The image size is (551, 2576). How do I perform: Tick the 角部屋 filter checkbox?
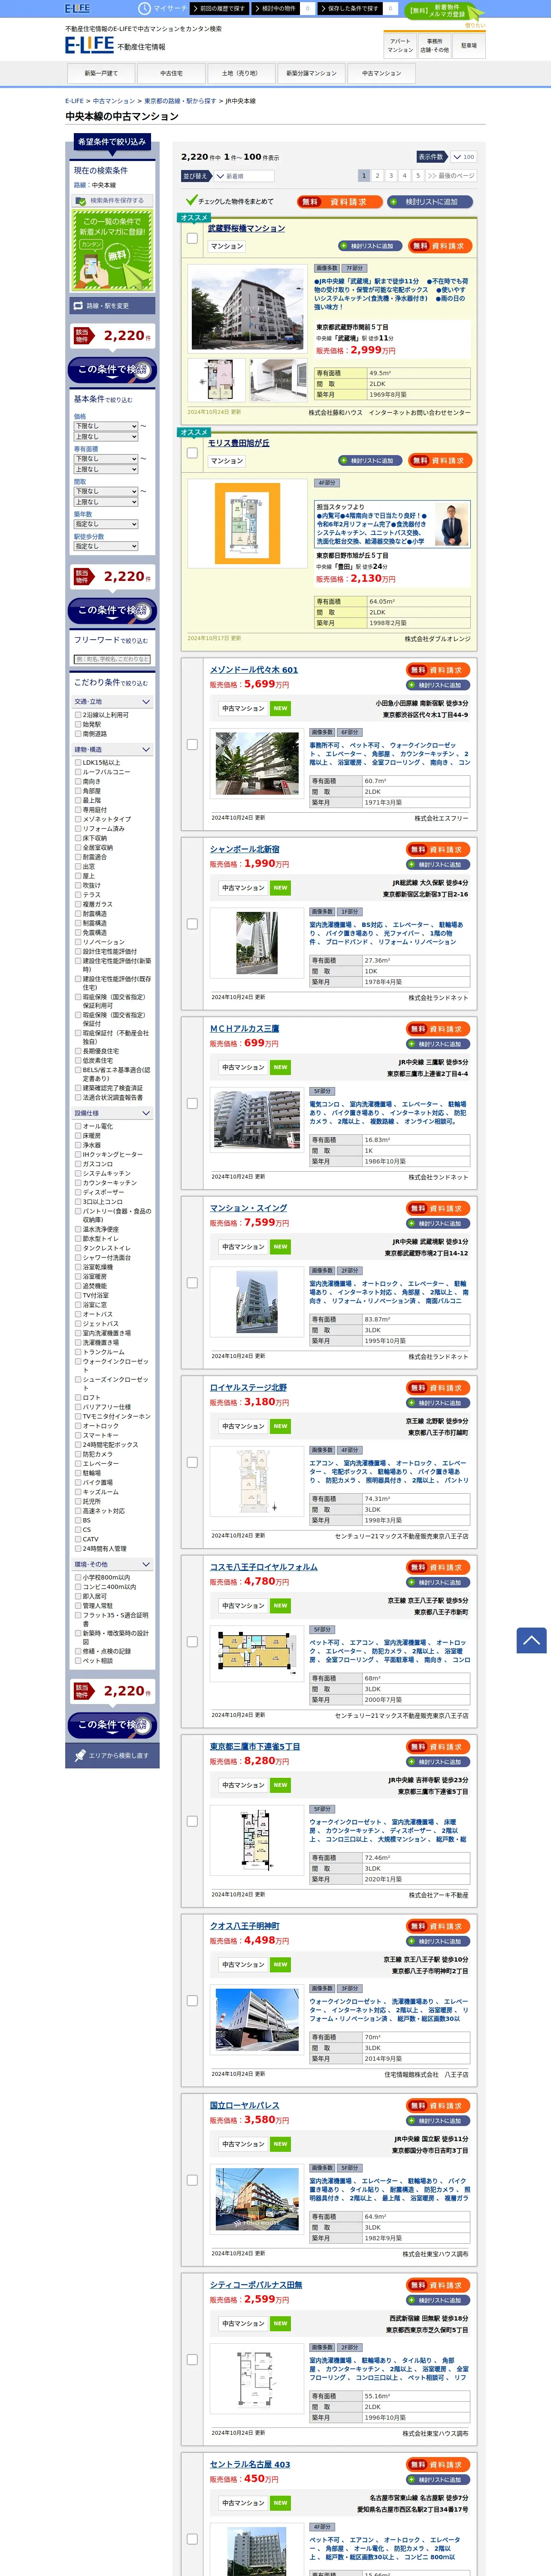(78, 791)
